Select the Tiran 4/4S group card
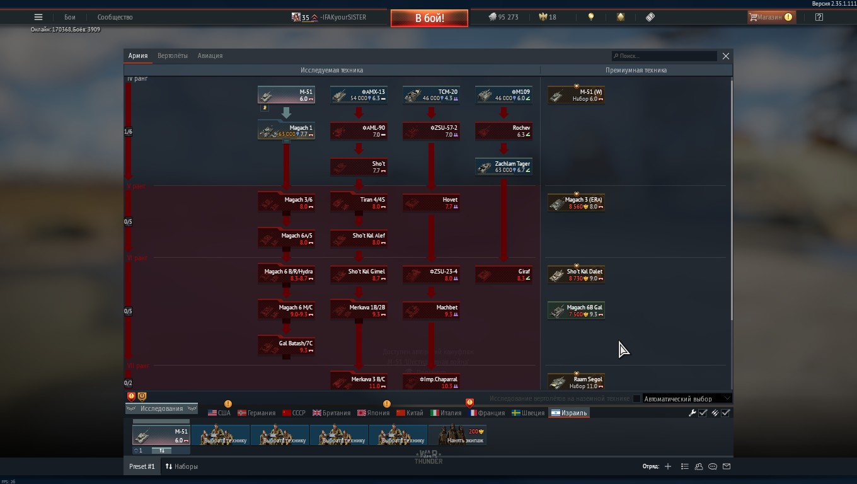 (359, 203)
